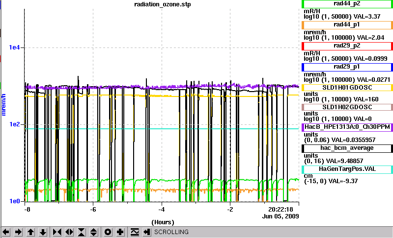
Task: Click the waveform graph-mode toolbar icon
Action: coord(135,232)
